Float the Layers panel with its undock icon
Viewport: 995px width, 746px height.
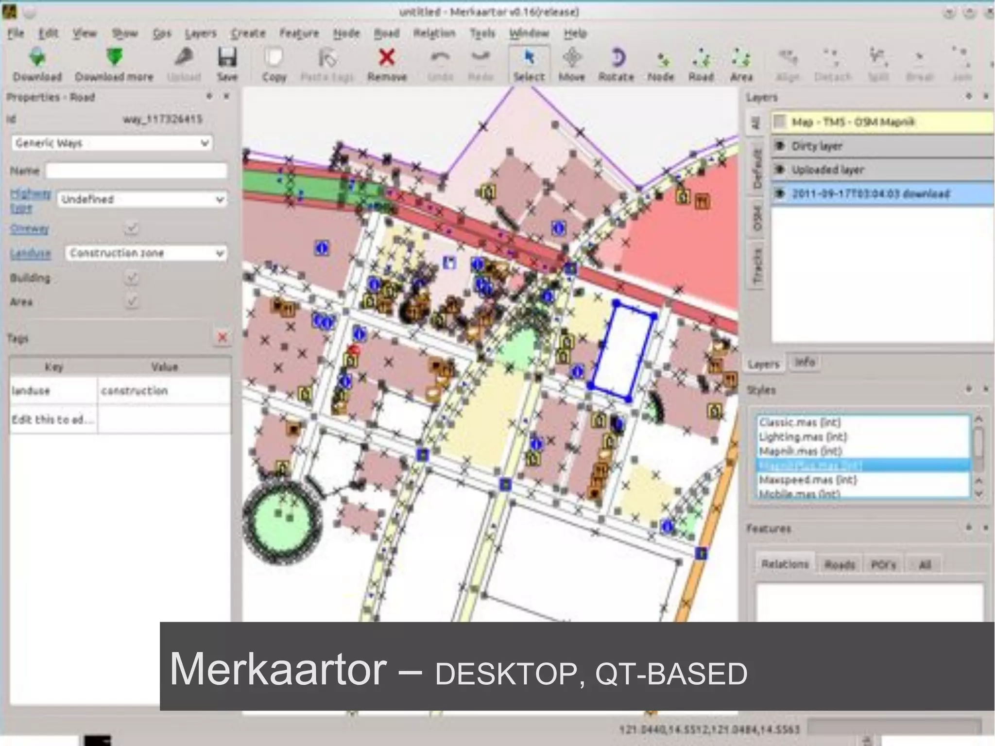(x=969, y=96)
